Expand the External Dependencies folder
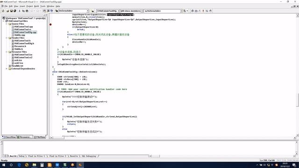 pyautogui.click(x=7, y=69)
